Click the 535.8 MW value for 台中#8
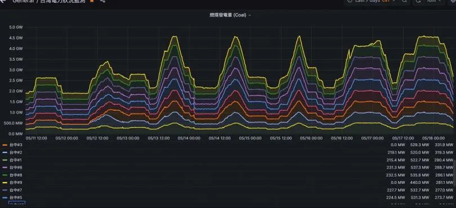This screenshot has height=208, width=456. pos(420,175)
